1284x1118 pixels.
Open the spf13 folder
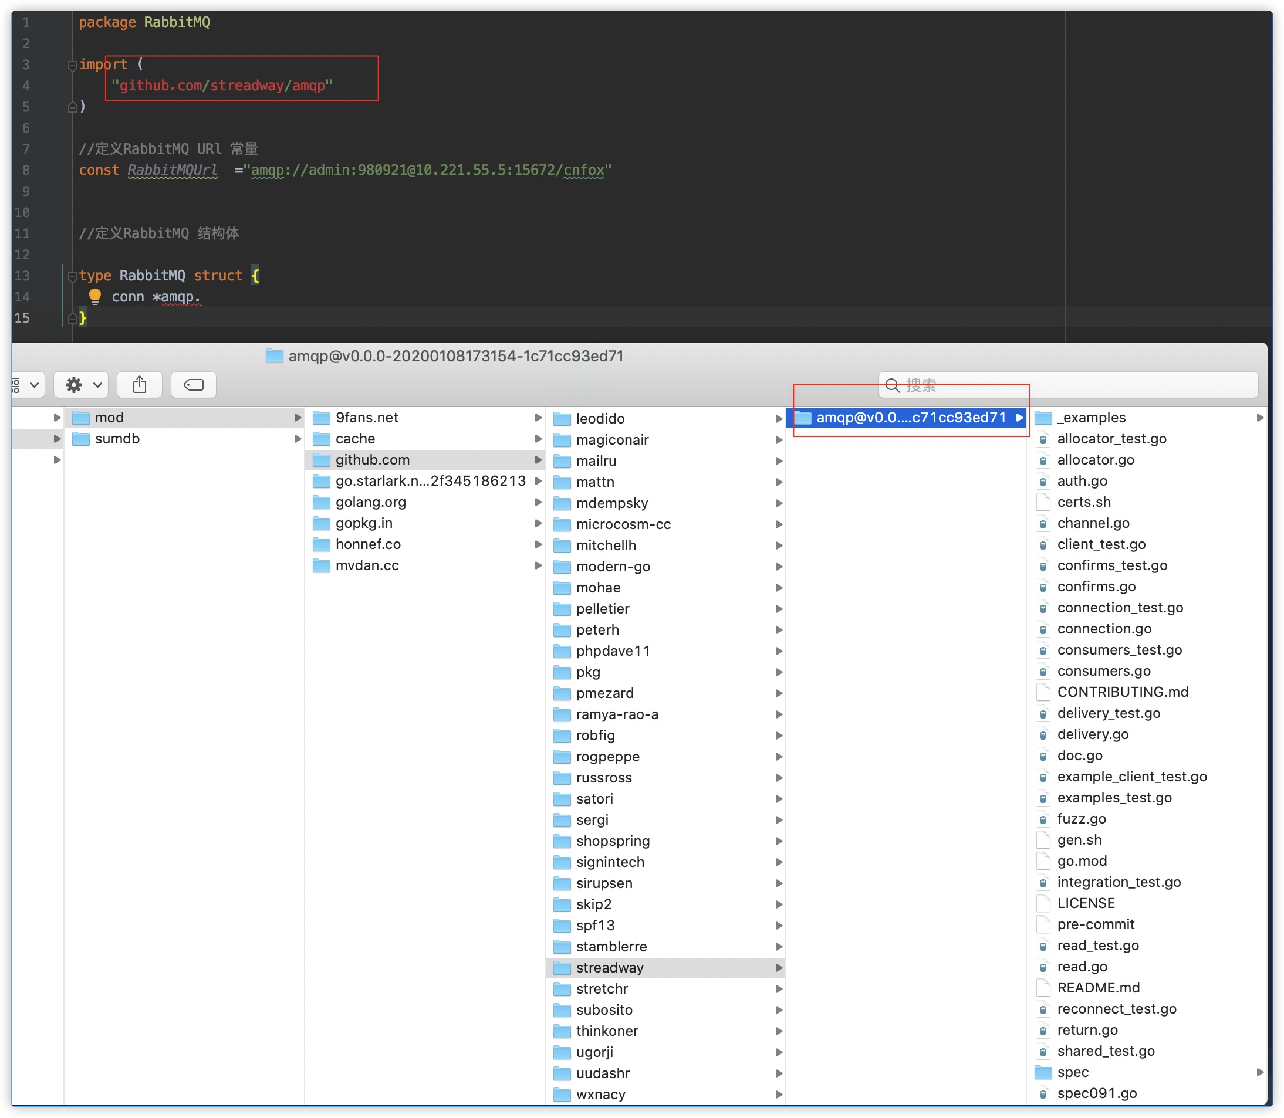(x=666, y=926)
